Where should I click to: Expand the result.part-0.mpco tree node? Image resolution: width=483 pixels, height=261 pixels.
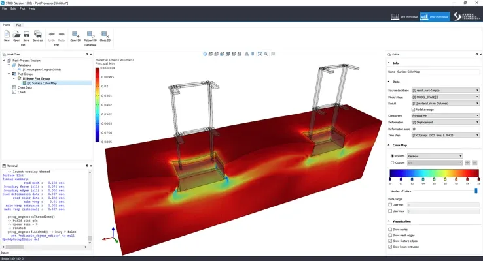coord(14,70)
